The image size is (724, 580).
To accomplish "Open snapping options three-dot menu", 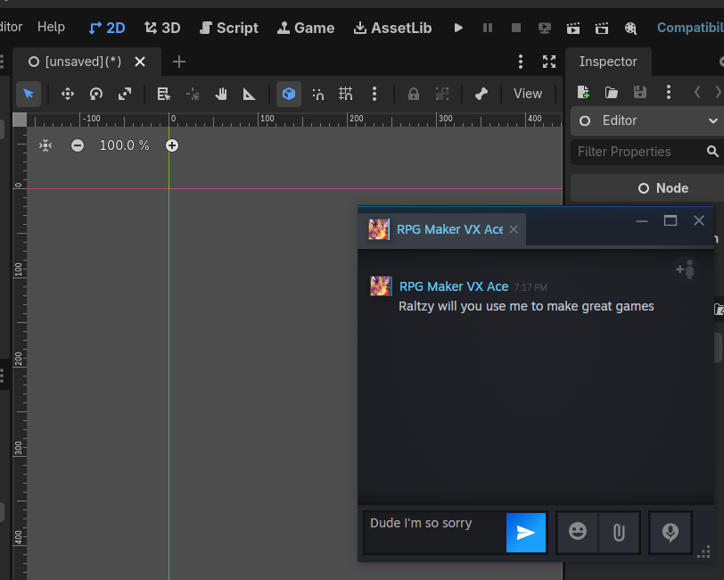I will click(x=374, y=95).
